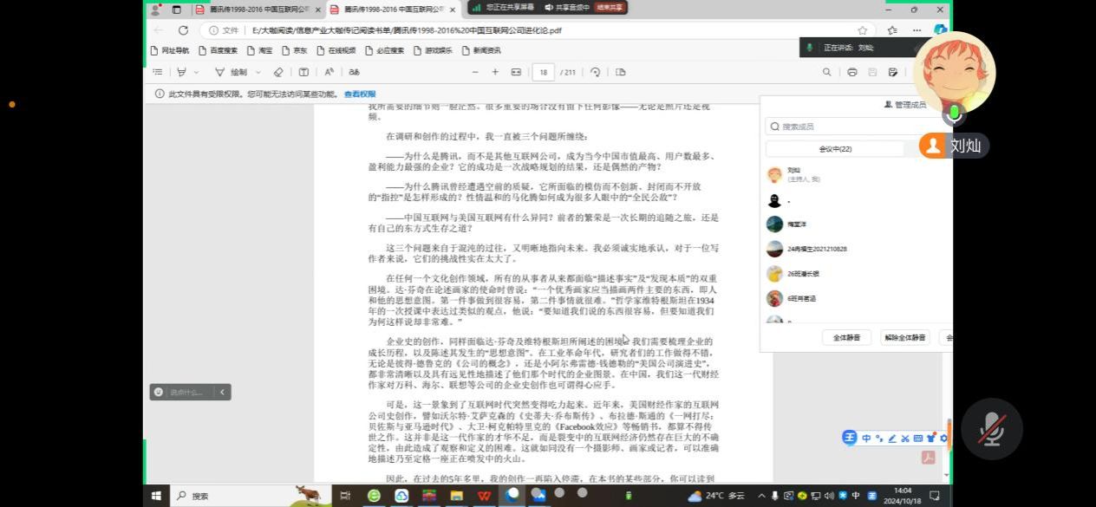Select the 会议中(22) members tab
The height and width of the screenshot is (507, 1096).
coord(835,149)
